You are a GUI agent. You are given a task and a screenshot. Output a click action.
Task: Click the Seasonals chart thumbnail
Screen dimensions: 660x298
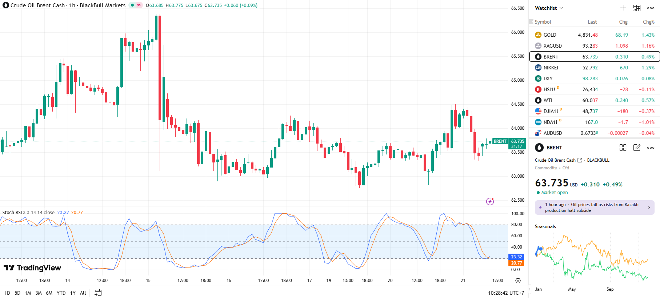point(592,258)
